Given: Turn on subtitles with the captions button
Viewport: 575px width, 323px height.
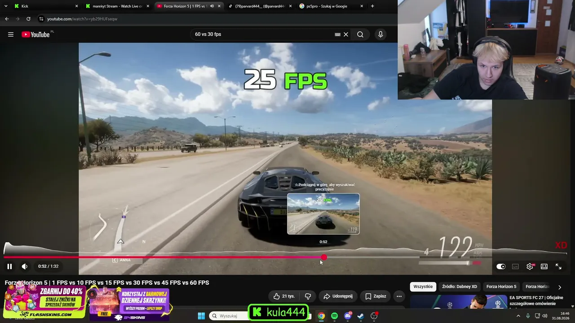Looking at the screenshot, I should coord(515,266).
